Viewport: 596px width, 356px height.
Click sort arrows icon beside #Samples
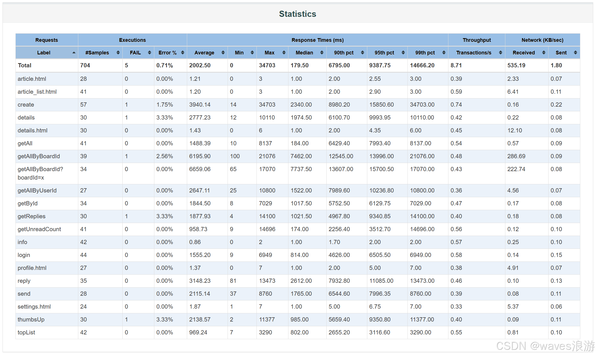(x=118, y=53)
